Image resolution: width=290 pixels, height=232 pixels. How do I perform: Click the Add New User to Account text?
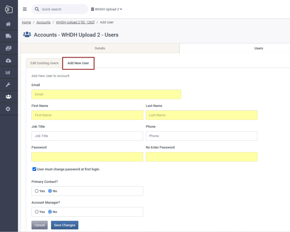50,76
